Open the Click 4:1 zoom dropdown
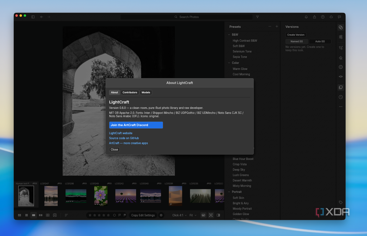Viewport: 367px width, 236px height. pos(179,215)
